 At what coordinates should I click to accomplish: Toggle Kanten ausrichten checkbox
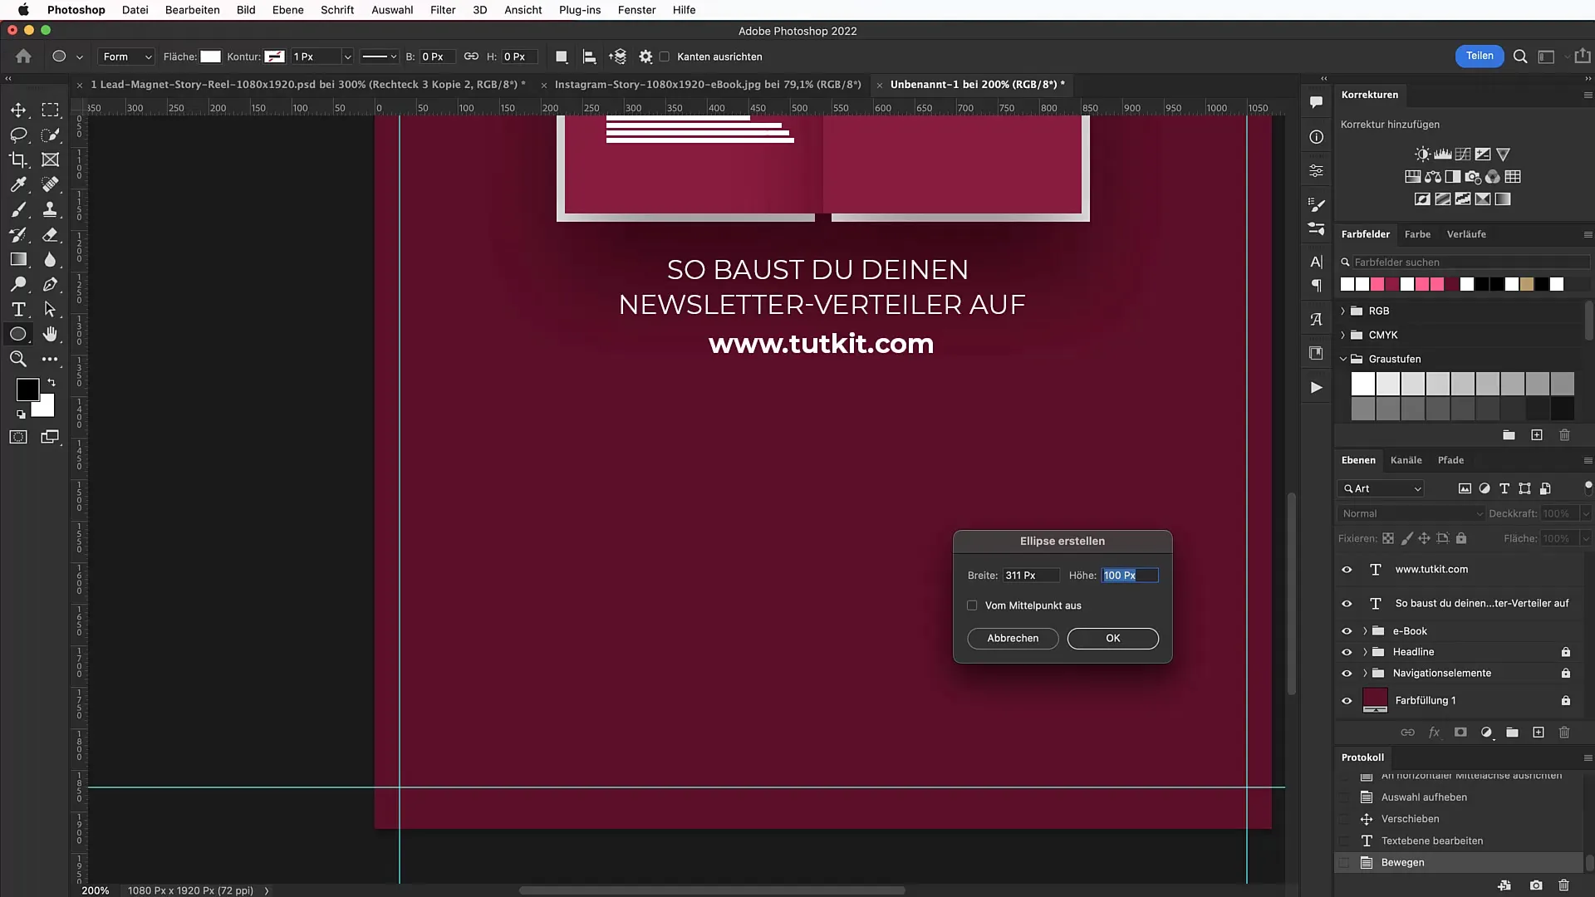(x=665, y=56)
